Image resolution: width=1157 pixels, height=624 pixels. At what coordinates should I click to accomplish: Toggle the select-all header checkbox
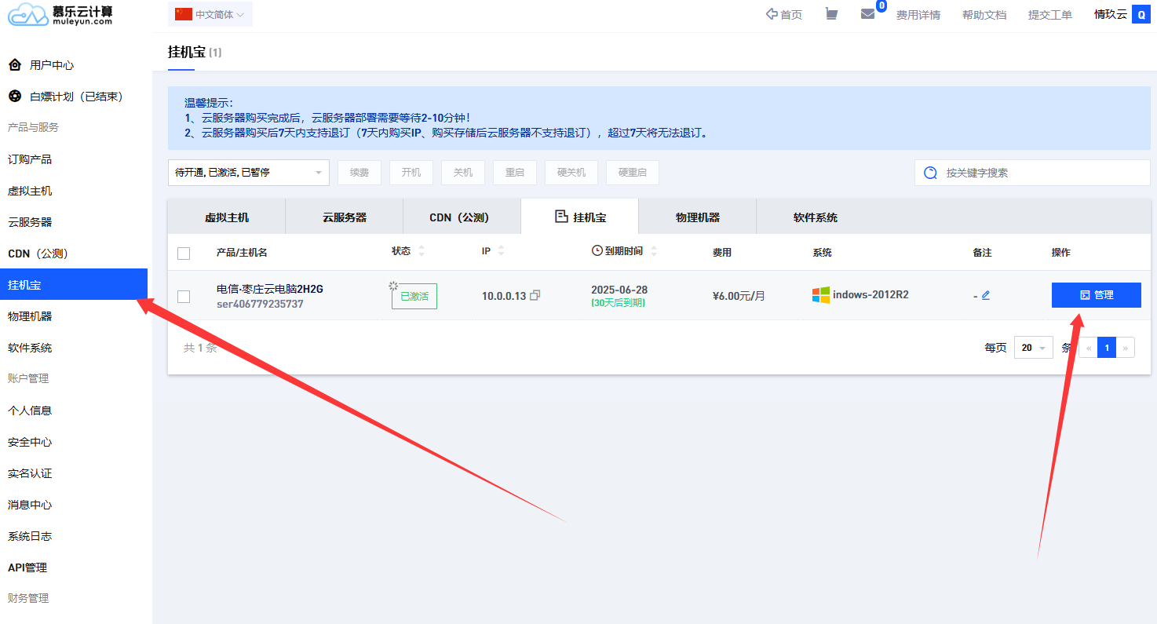(x=184, y=253)
